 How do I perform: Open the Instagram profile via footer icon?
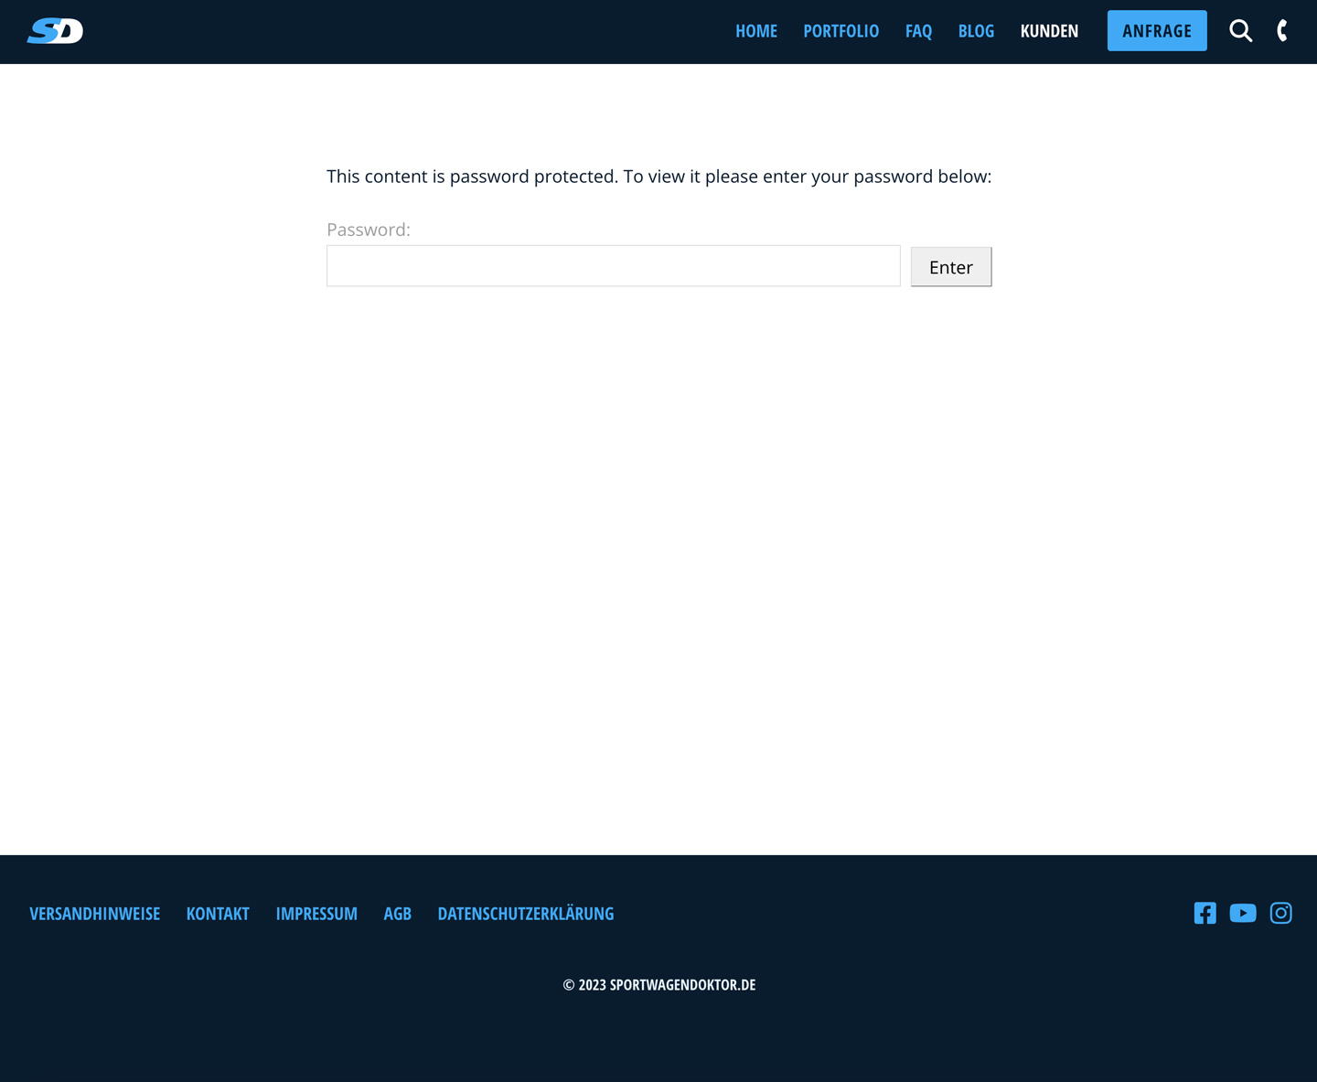click(1280, 913)
